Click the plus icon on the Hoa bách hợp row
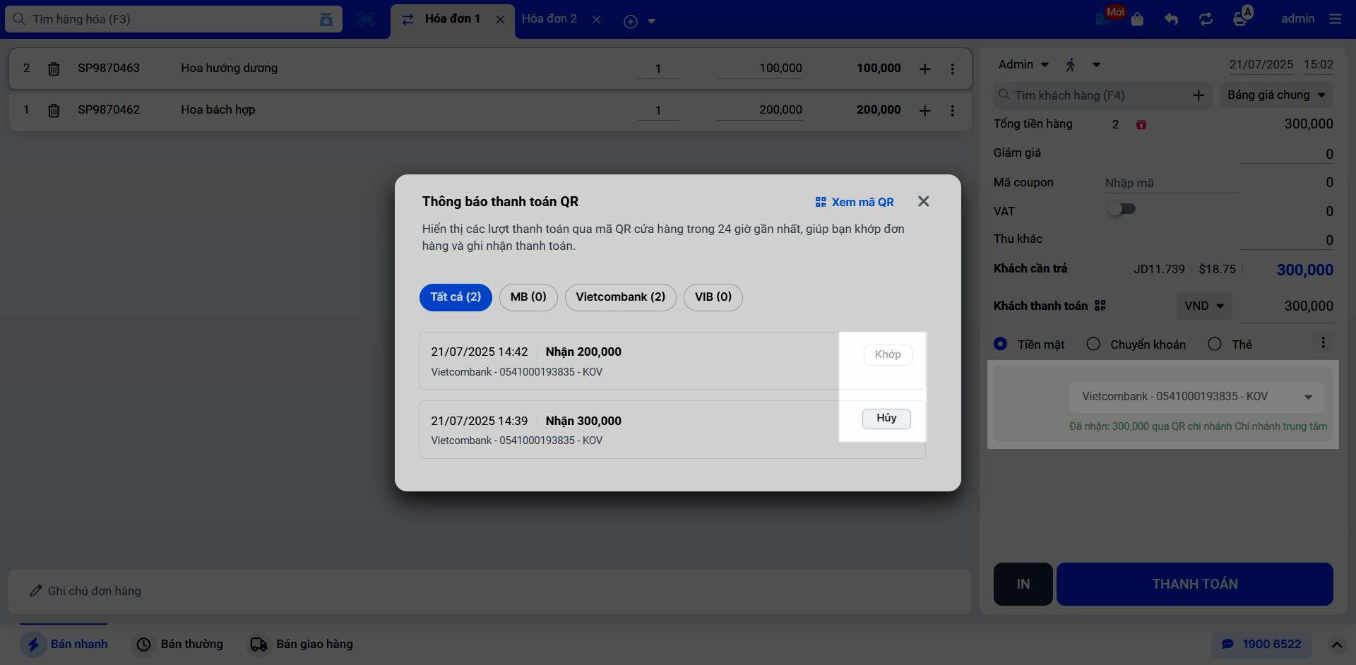 click(924, 110)
